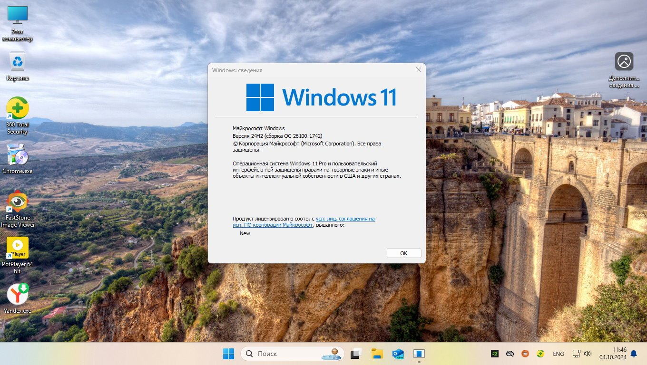Select the PotPlayer 64 bit shortcut
This screenshot has height=365, width=647.
point(18,255)
